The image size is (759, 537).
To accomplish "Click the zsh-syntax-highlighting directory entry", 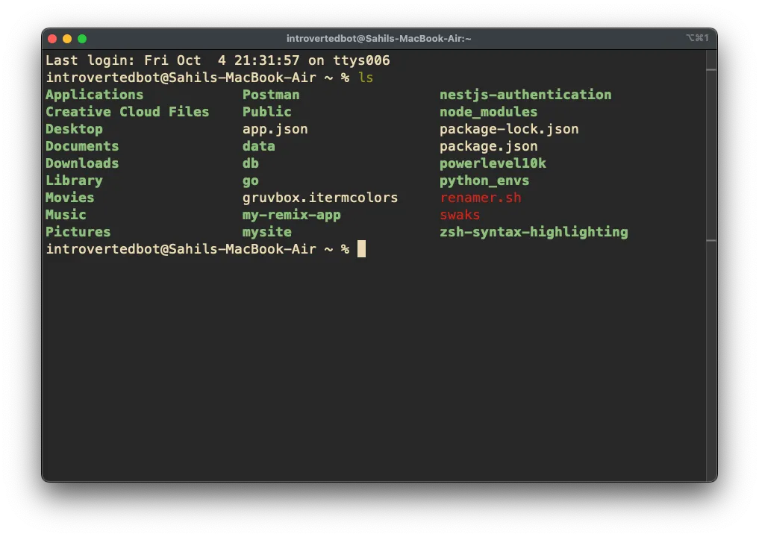I will tap(533, 232).
